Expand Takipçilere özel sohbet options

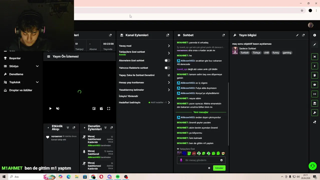169,53
